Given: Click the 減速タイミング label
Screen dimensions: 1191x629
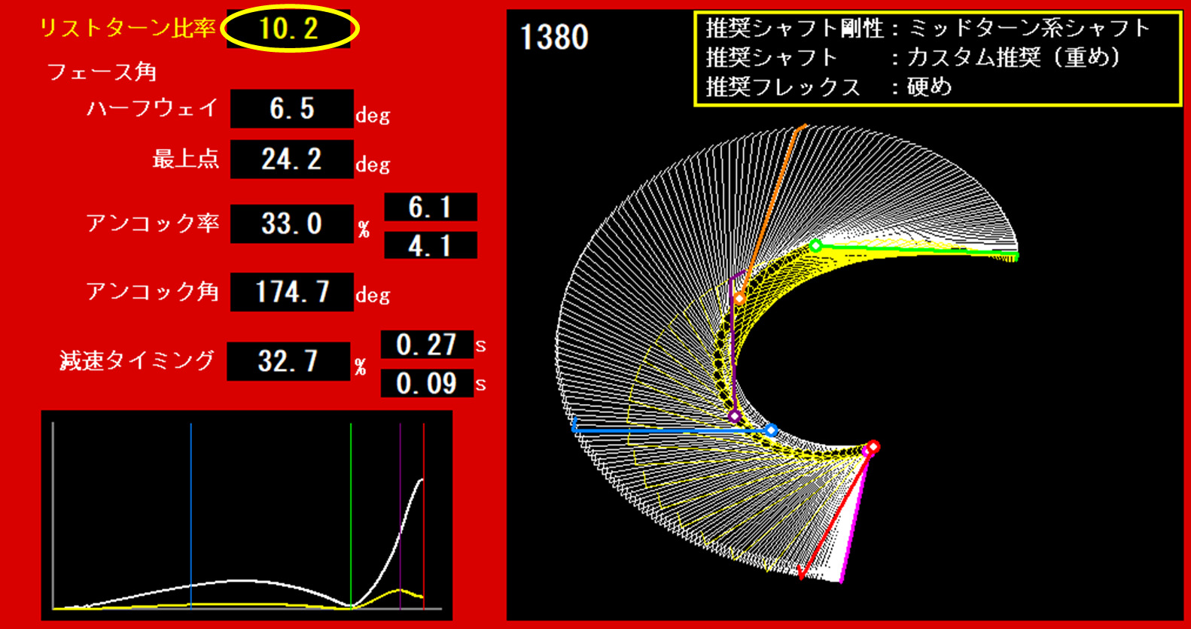Looking at the screenshot, I should click(x=138, y=360).
